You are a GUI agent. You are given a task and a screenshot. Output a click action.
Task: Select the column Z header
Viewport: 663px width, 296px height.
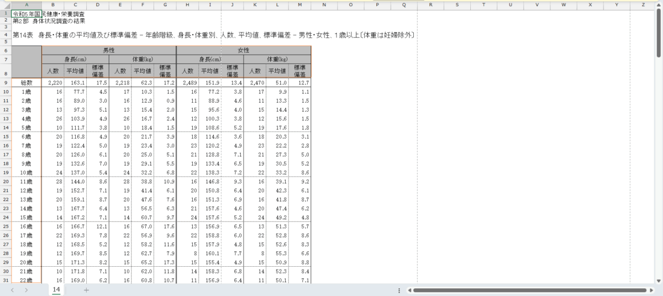(x=643, y=6)
